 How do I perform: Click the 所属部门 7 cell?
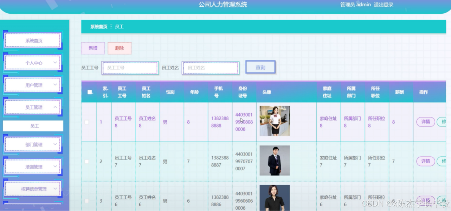pyautogui.click(x=353, y=162)
